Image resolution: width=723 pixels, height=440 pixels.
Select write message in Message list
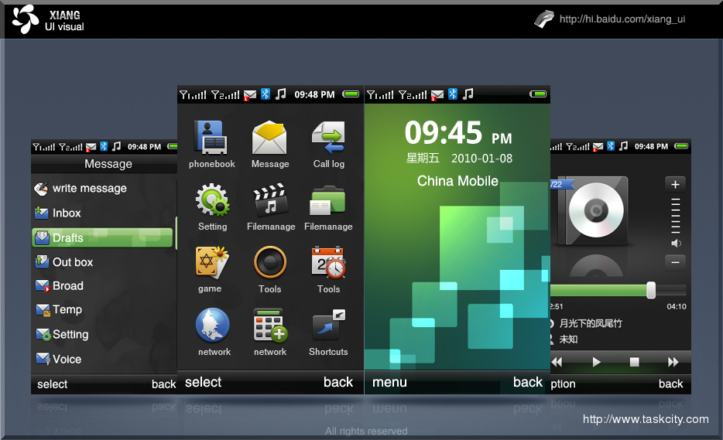[x=88, y=189]
